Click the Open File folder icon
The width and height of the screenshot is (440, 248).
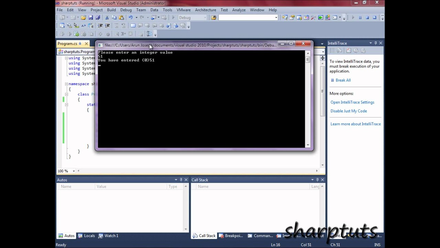(x=84, y=18)
